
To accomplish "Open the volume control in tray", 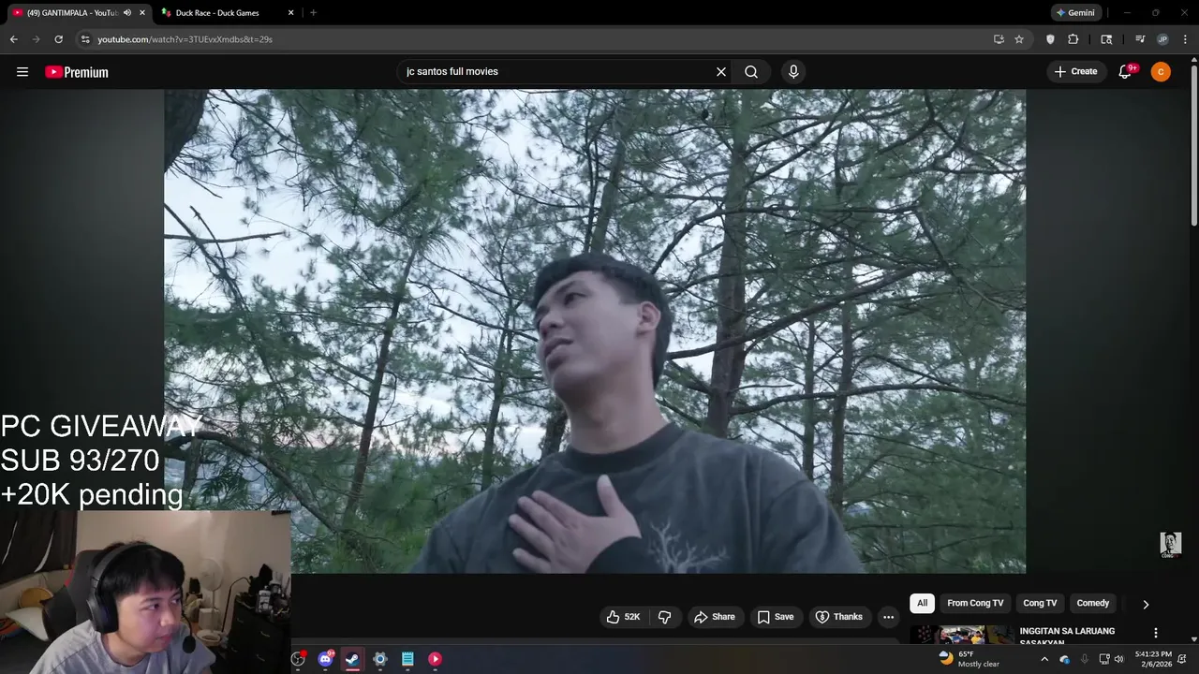I will coord(1118,659).
